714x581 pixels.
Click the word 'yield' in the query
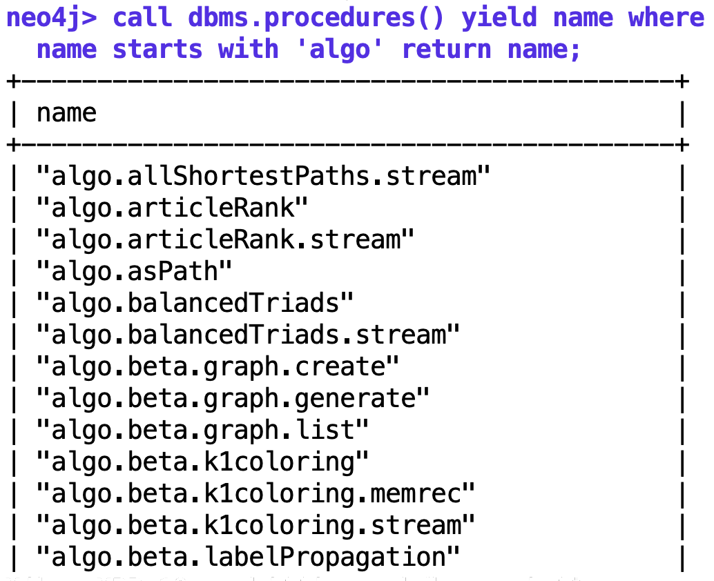coord(499,18)
